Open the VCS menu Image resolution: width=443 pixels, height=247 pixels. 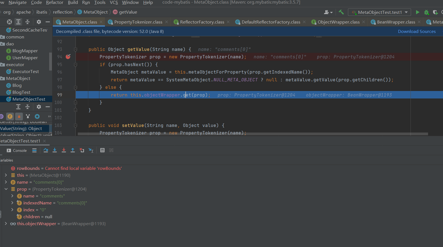coord(114,2)
